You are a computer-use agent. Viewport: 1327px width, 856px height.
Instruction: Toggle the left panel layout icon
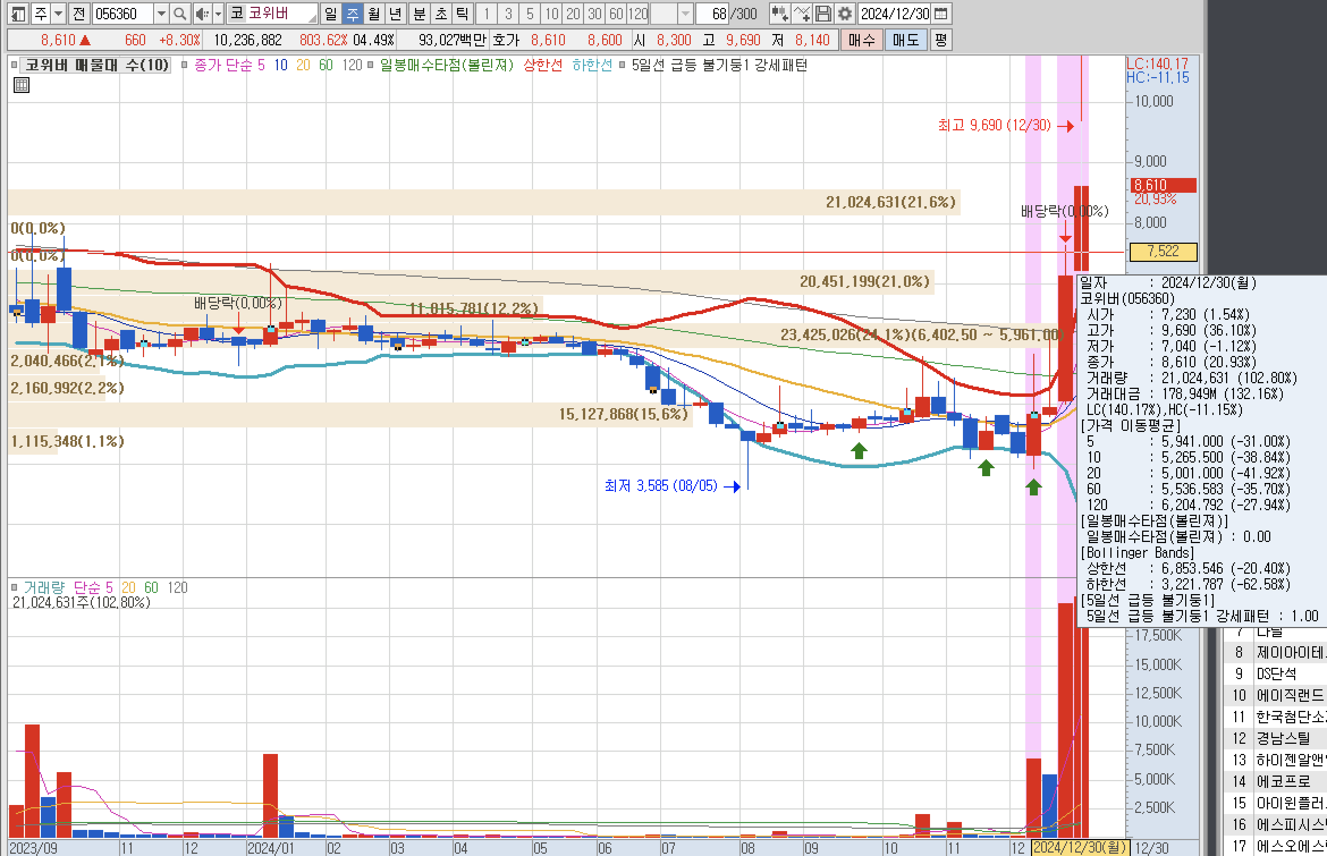pos(18,14)
